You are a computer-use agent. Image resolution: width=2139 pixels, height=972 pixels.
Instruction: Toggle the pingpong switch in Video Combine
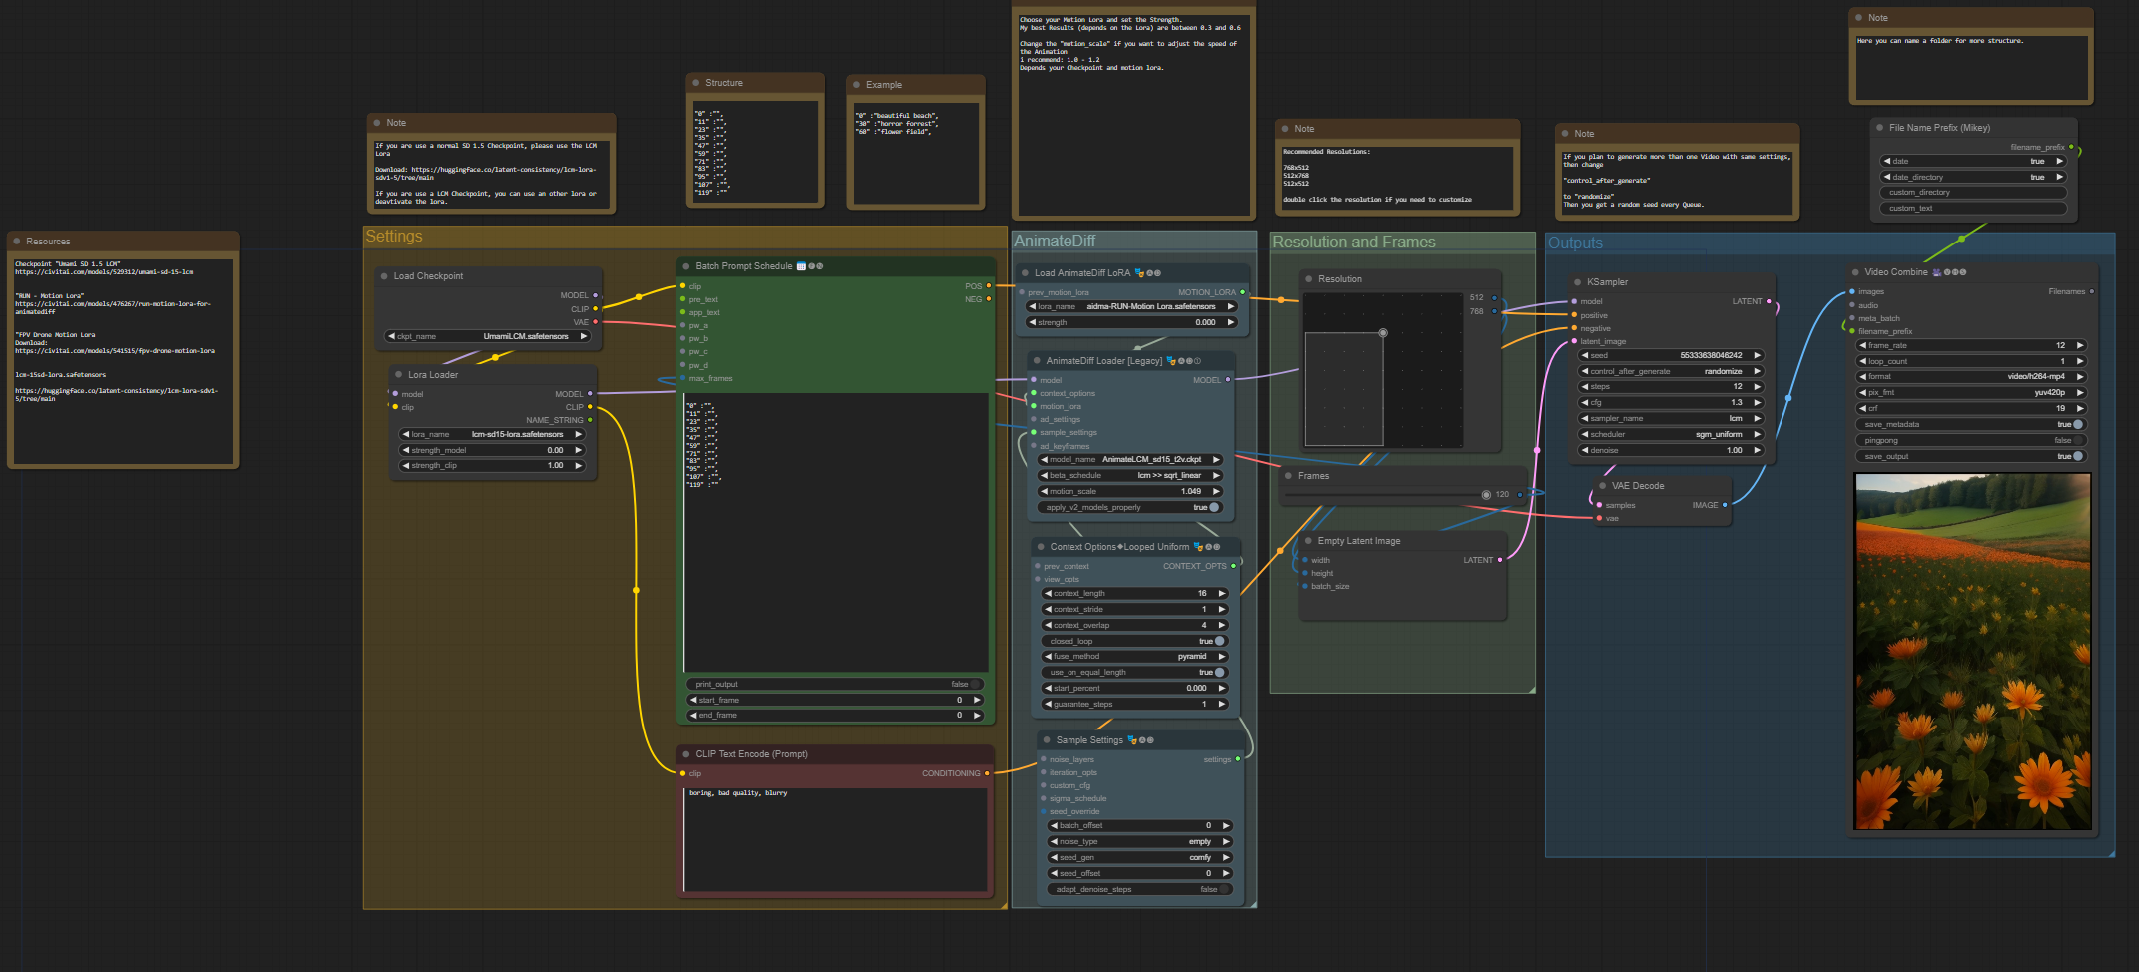(2077, 440)
